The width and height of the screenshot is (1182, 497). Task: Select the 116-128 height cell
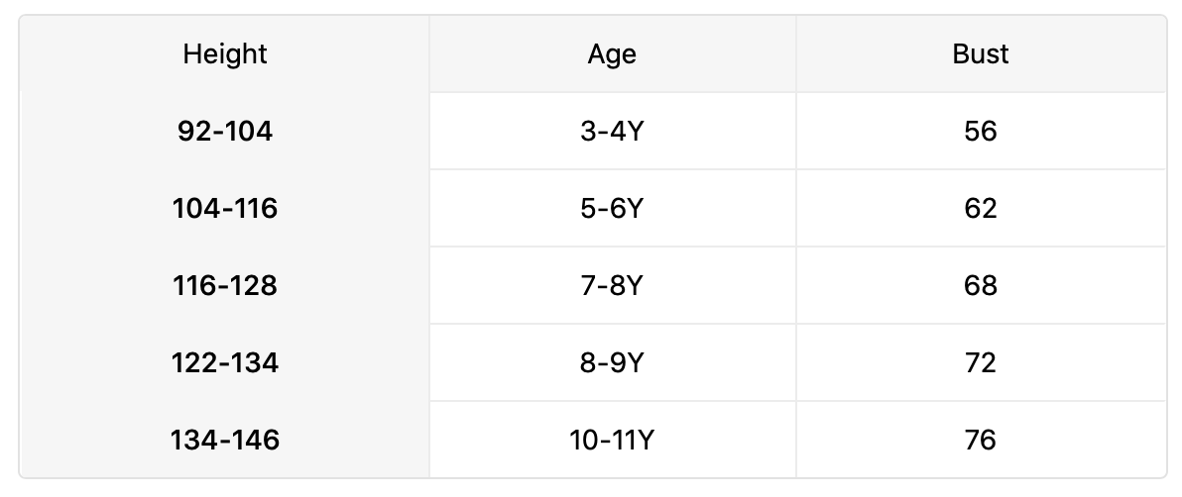point(225,286)
